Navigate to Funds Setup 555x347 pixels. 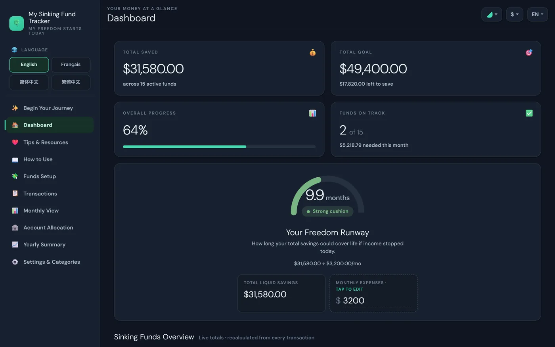[x=49, y=176]
